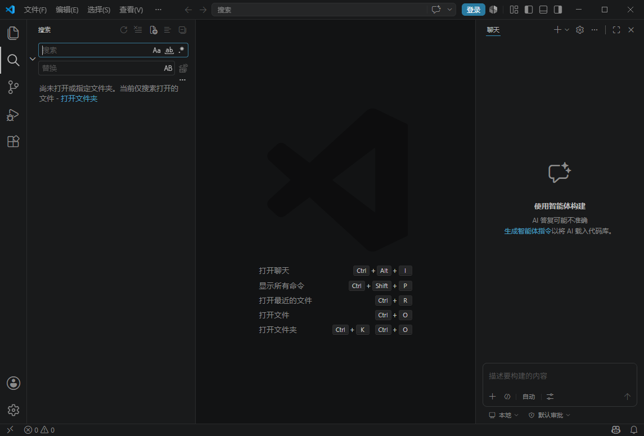Go forward with the right arrow

203,10
